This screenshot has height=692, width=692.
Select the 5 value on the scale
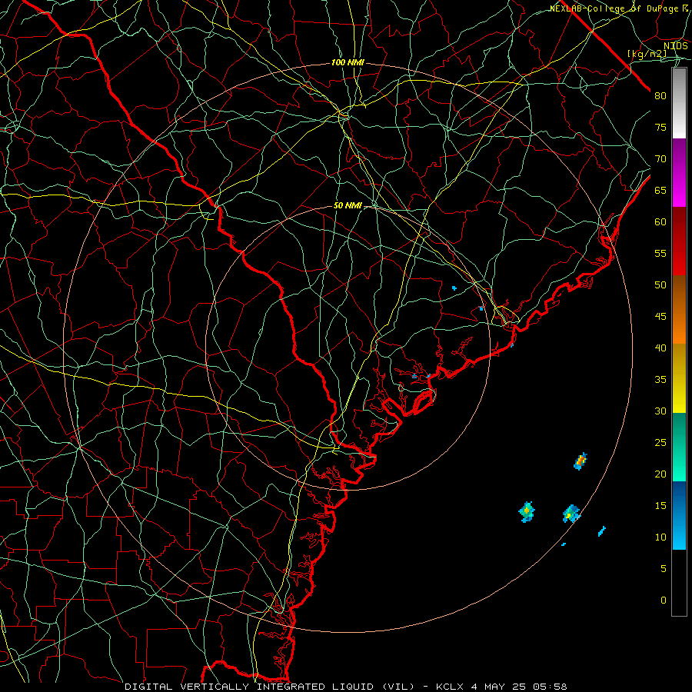(664, 568)
